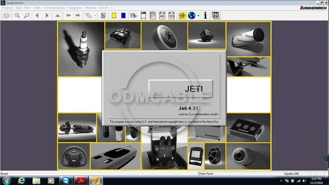Click the globe language icon
The height and width of the screenshot is (185, 329).
[192, 16]
